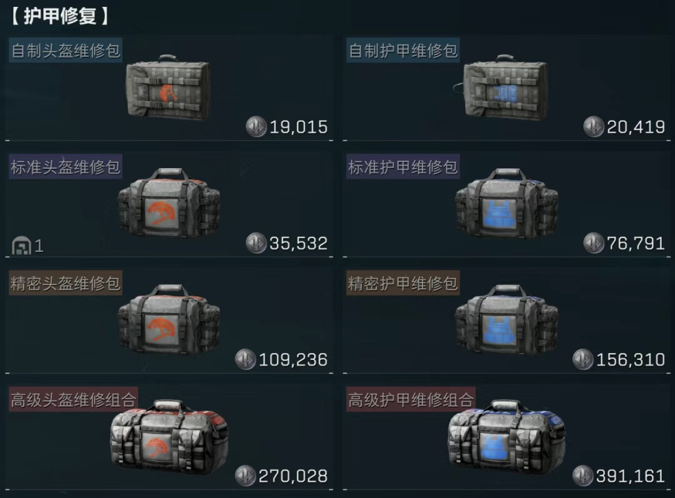Choose the 精密护甲维修包 bag icon
Screen dimensions: 675x498
tap(506, 319)
